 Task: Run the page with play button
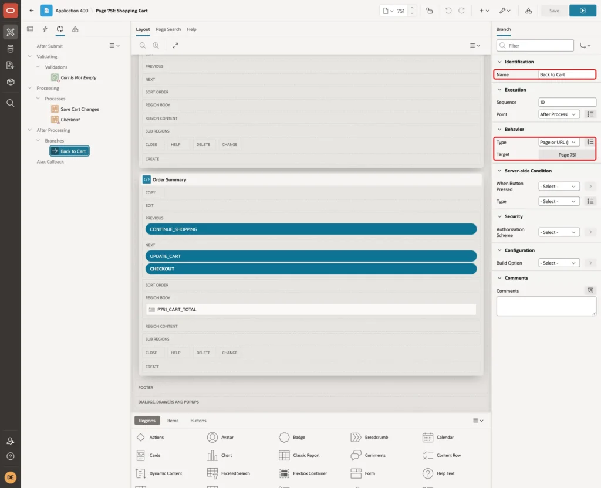pos(583,11)
